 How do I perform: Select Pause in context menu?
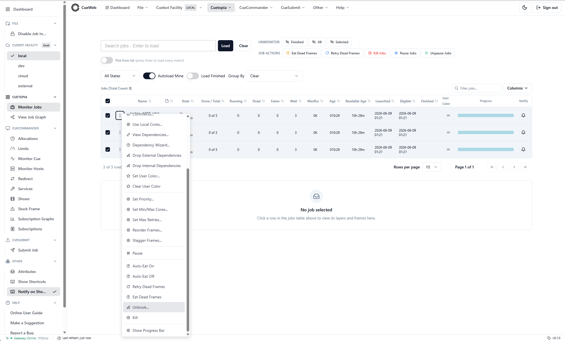154,253
